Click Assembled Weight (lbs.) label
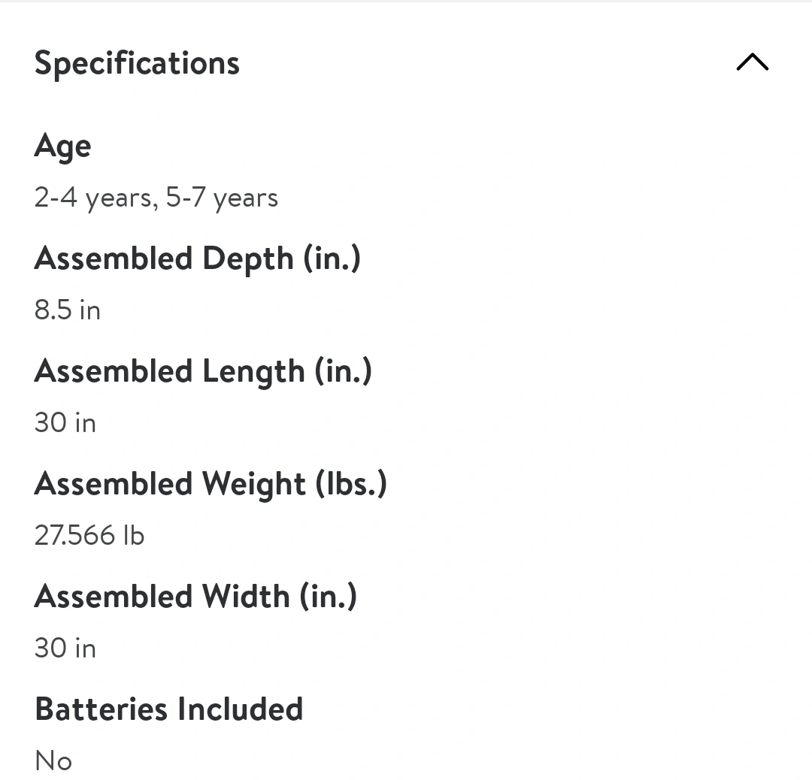This screenshot has height=780, width=812. coord(211,483)
